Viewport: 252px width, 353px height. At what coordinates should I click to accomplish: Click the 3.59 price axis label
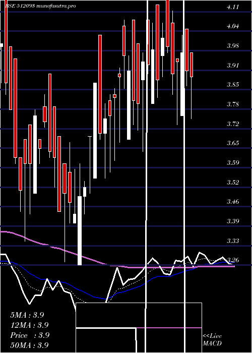(x=233, y=163)
